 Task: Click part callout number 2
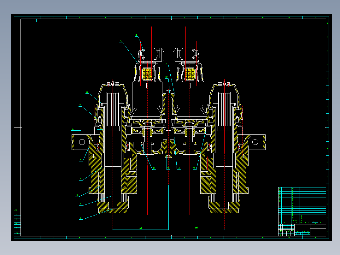(80, 204)
